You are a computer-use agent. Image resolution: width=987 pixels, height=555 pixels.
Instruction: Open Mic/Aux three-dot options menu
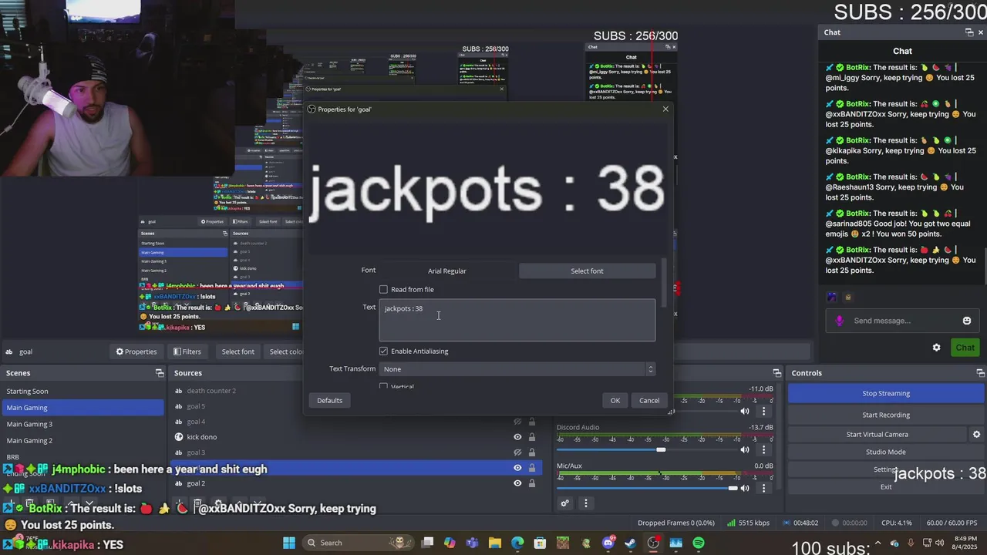click(763, 488)
